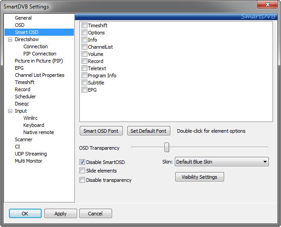Open the General settings page
Viewport: 281px width, 227px height.
pos(23,18)
